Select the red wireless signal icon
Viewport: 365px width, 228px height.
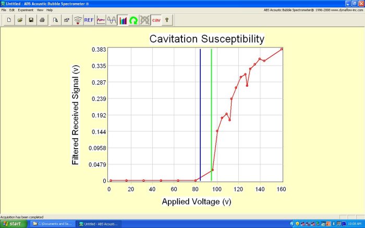point(78,20)
